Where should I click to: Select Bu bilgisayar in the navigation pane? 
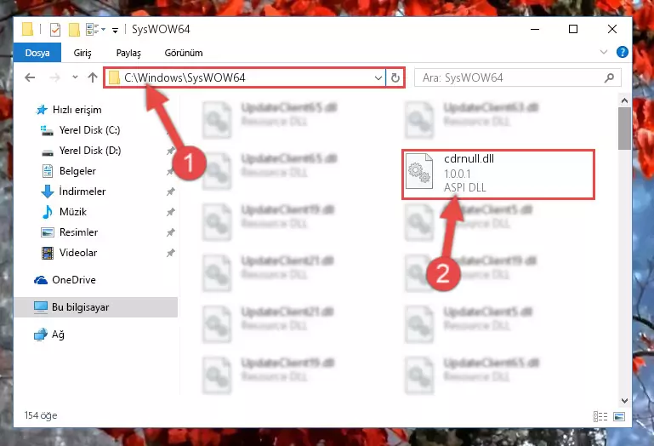click(96, 307)
